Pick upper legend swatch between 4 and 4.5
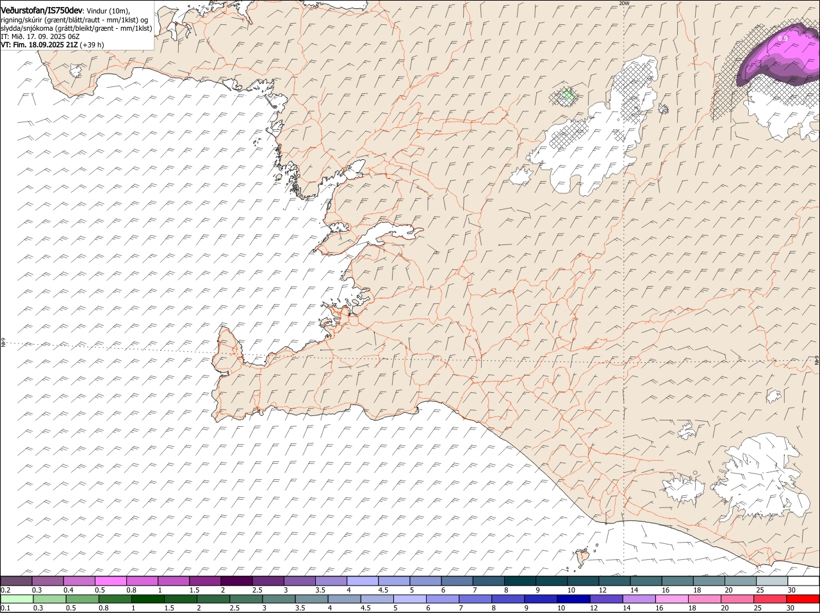 [363, 580]
